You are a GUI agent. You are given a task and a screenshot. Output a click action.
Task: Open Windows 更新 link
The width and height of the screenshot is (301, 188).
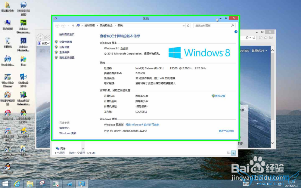68,133
